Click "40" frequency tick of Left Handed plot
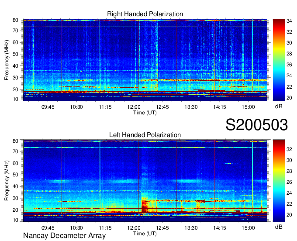 16,186
